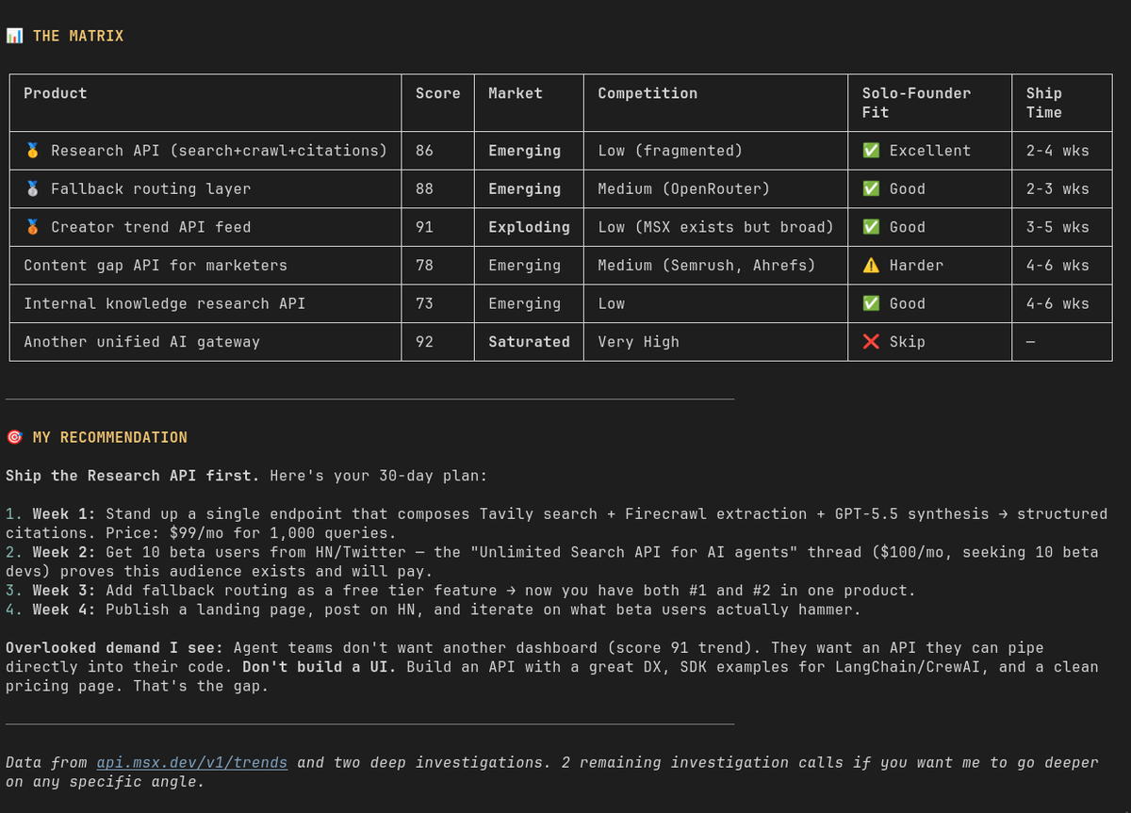
Task: Click the Excellent fit label
Action: (x=930, y=151)
